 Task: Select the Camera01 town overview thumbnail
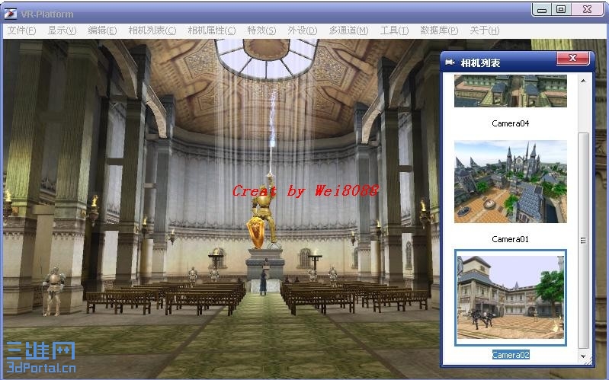(x=511, y=182)
